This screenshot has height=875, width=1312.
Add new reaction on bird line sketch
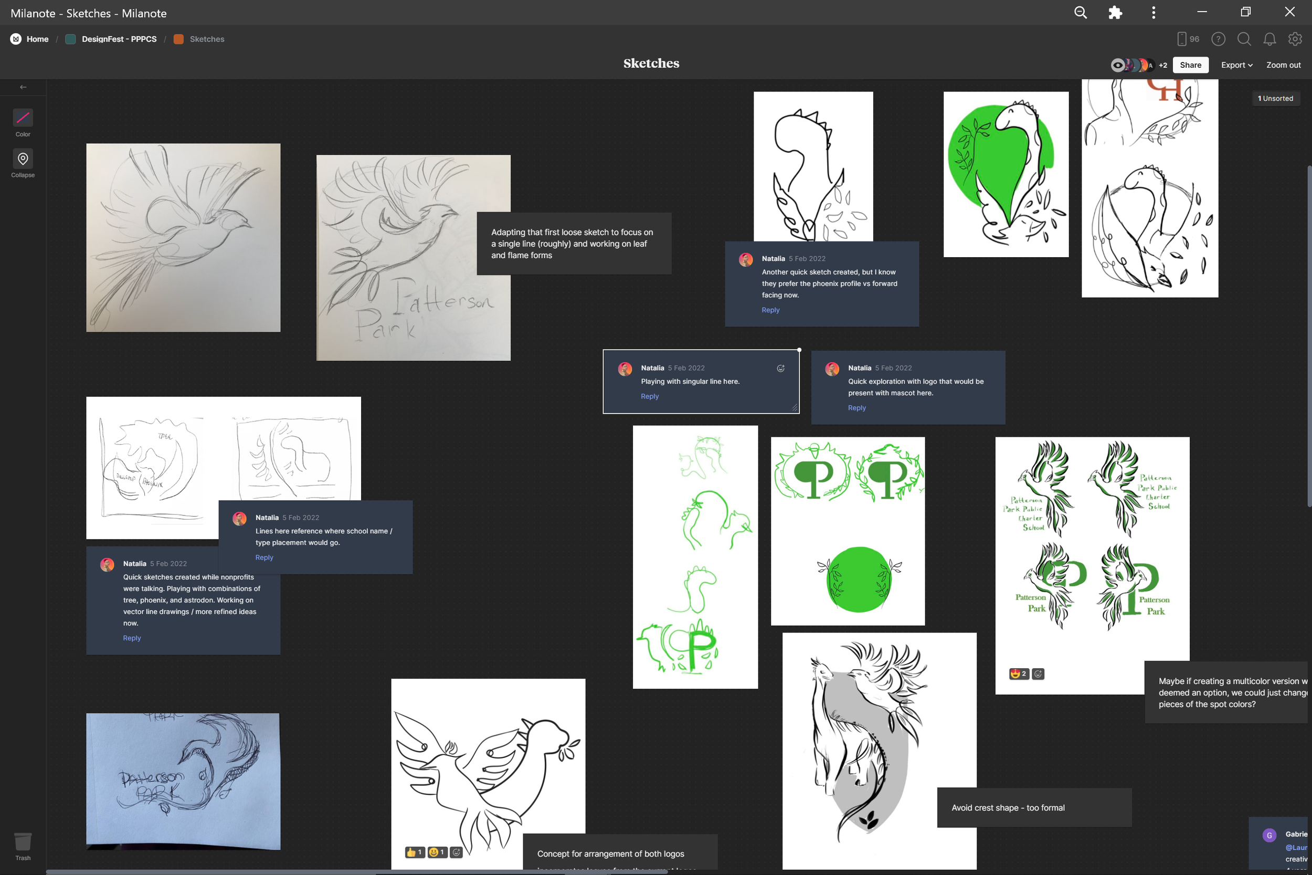[x=456, y=852]
